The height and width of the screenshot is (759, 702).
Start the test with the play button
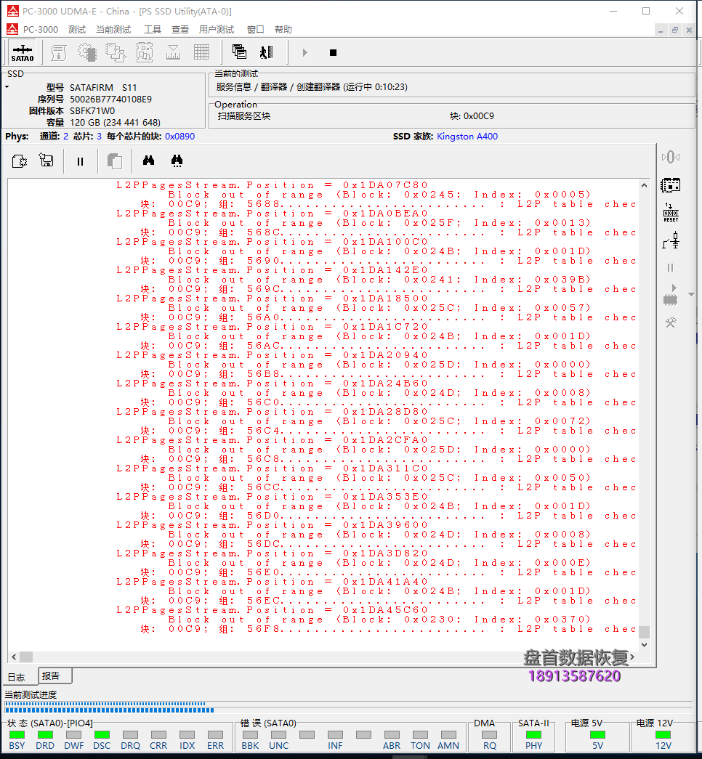pos(304,52)
